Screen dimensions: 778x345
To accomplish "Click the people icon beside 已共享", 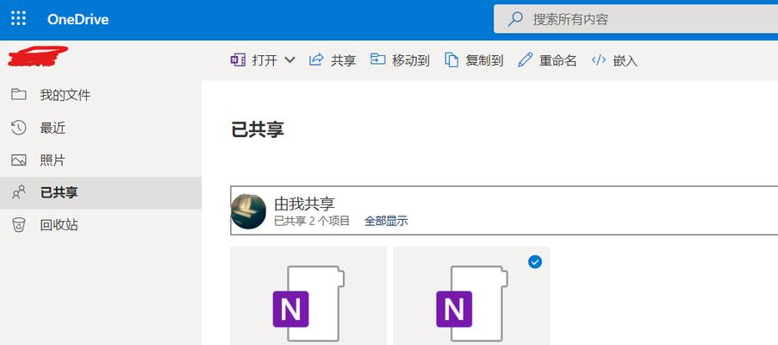I will click(x=18, y=192).
